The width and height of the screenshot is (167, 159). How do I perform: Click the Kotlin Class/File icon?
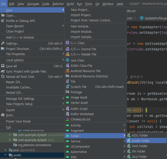click(x=68, y=66)
